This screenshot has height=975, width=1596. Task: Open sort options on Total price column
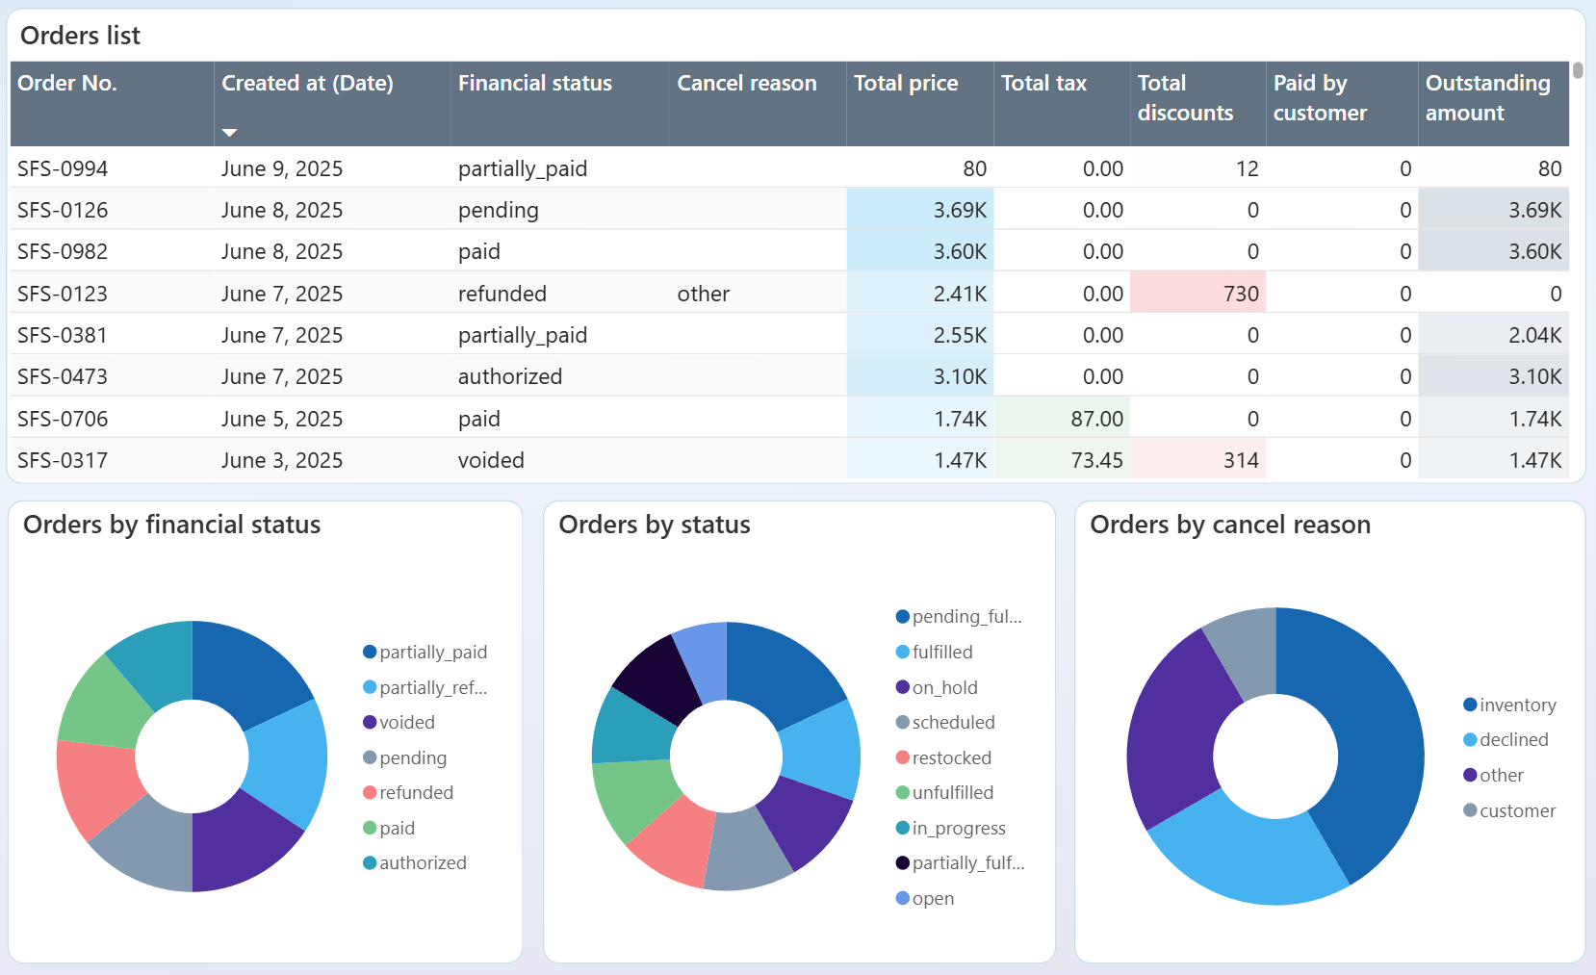906,84
